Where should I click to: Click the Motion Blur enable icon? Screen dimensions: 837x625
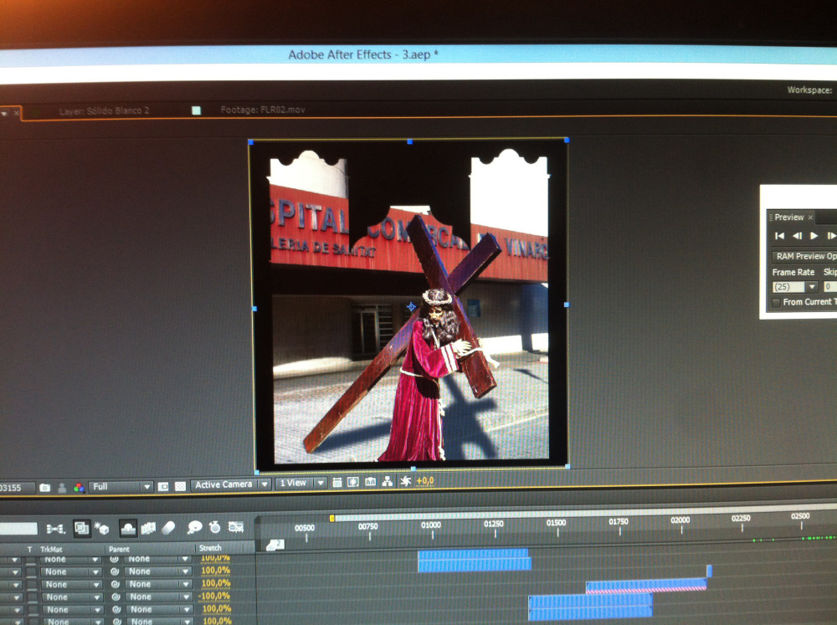tap(168, 528)
